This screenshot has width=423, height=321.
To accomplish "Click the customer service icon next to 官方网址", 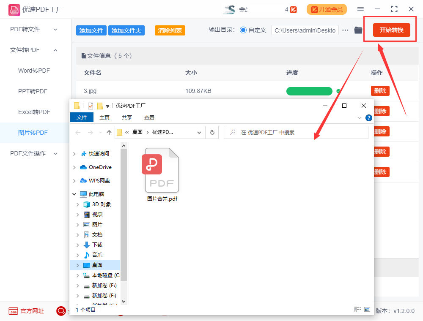I will click(x=61, y=311).
